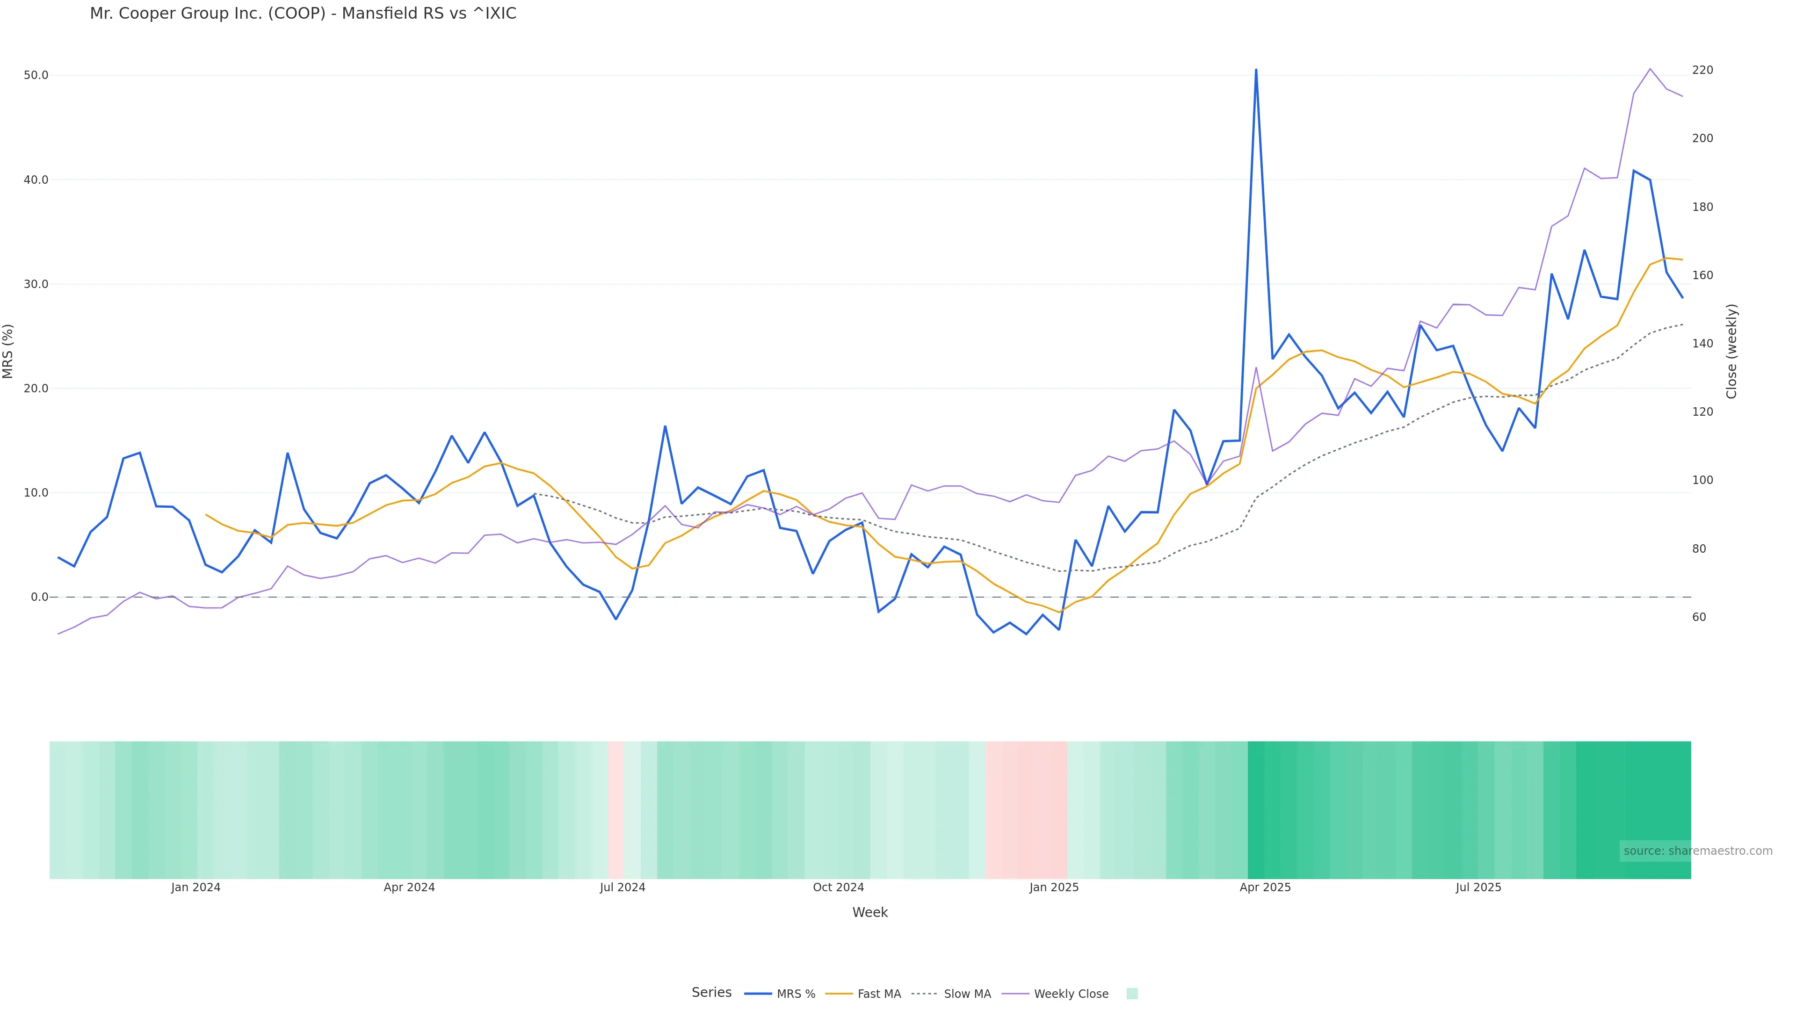Viewport: 1796px width, 1010px height.
Task: Click the 220 tick on right axis
Action: click(x=1702, y=71)
